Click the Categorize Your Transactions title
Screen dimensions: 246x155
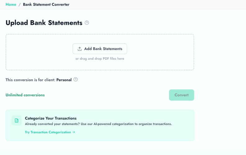[x=51, y=118]
